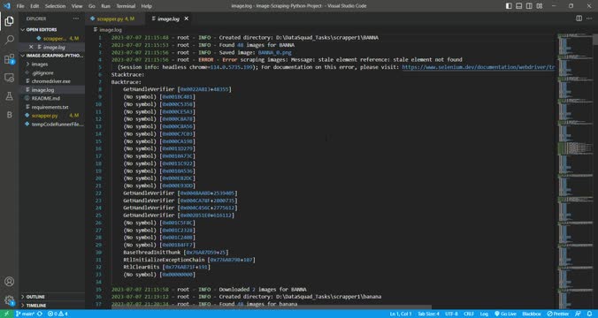Open Explorer views and more actions ellipsis
This screenshot has height=318, width=598.
coord(76,19)
